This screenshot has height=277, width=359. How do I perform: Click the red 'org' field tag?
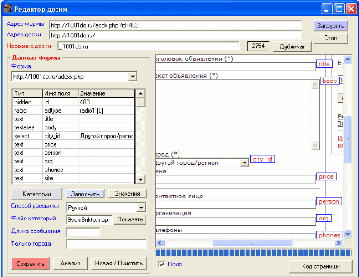tap(324, 219)
